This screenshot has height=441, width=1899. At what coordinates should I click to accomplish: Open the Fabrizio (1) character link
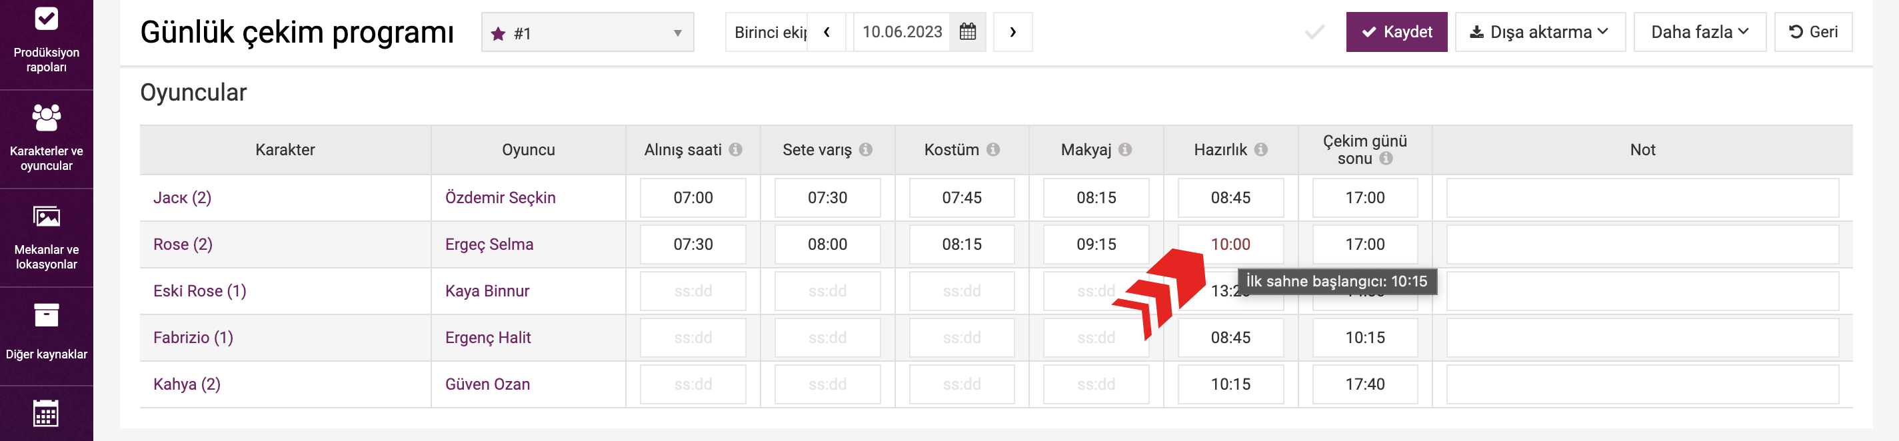(x=193, y=337)
